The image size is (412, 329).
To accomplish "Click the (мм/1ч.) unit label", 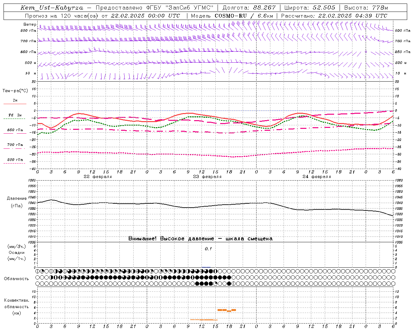I will (x=17, y=259).
